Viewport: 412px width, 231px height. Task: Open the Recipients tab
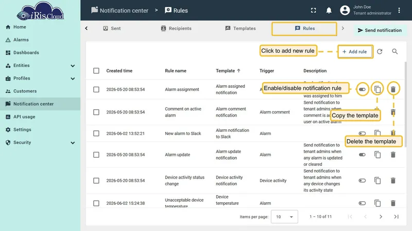(x=176, y=28)
